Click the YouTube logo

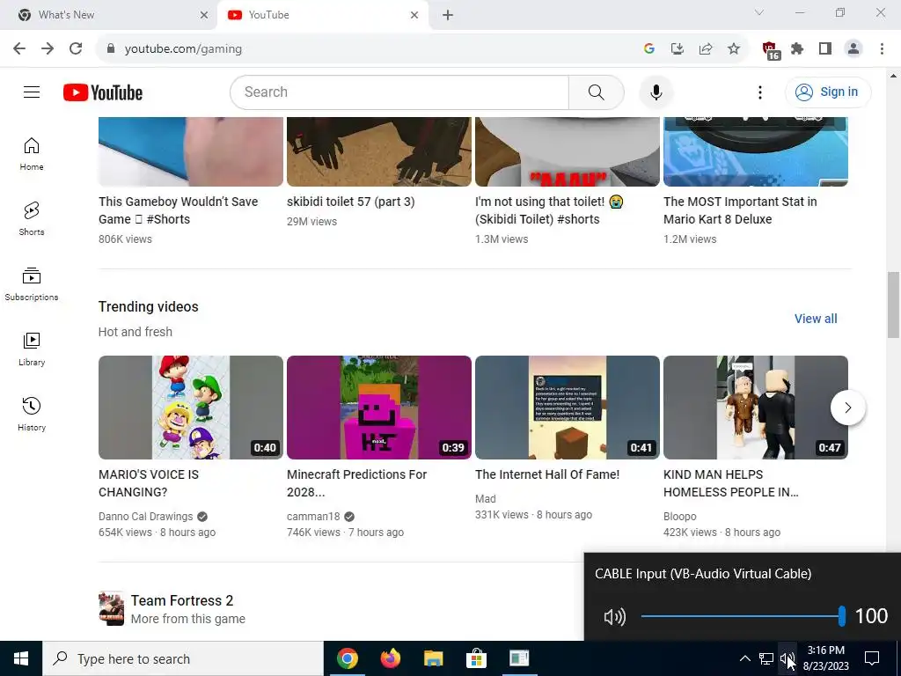103,92
